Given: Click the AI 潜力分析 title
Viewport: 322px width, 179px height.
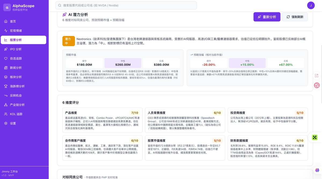Looking at the screenshot, I should click(78, 15).
